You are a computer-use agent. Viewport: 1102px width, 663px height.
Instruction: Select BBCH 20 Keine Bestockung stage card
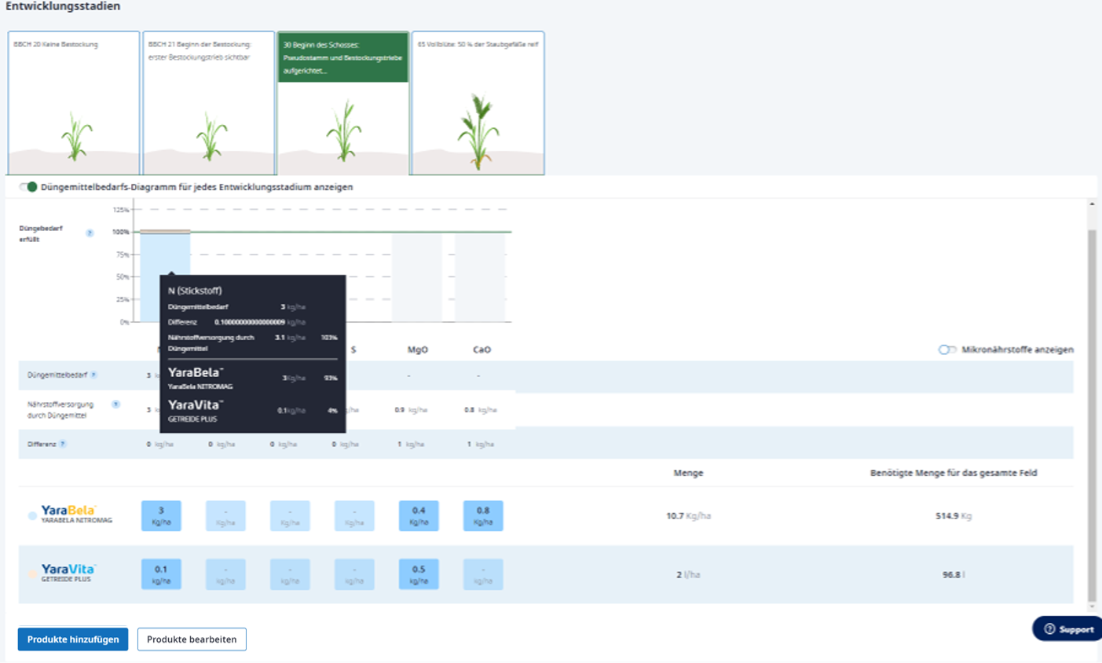pos(74,103)
